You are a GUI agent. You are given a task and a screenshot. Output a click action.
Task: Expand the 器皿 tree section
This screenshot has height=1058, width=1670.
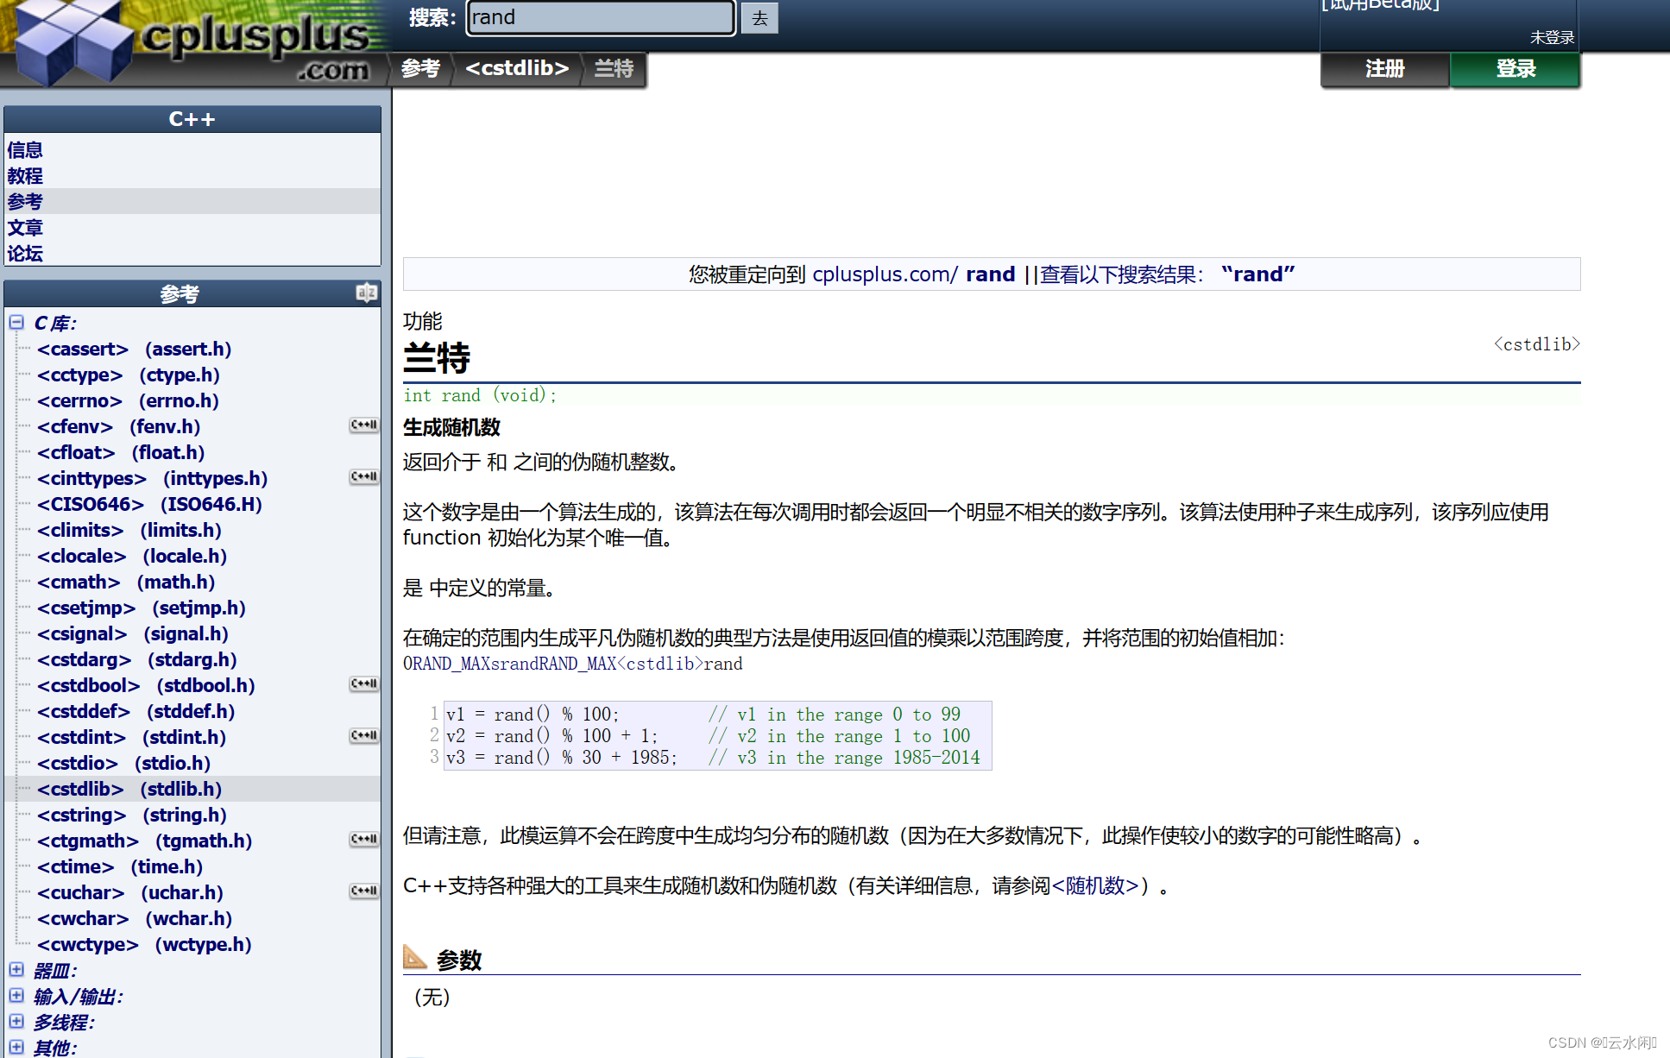pyautogui.click(x=16, y=970)
